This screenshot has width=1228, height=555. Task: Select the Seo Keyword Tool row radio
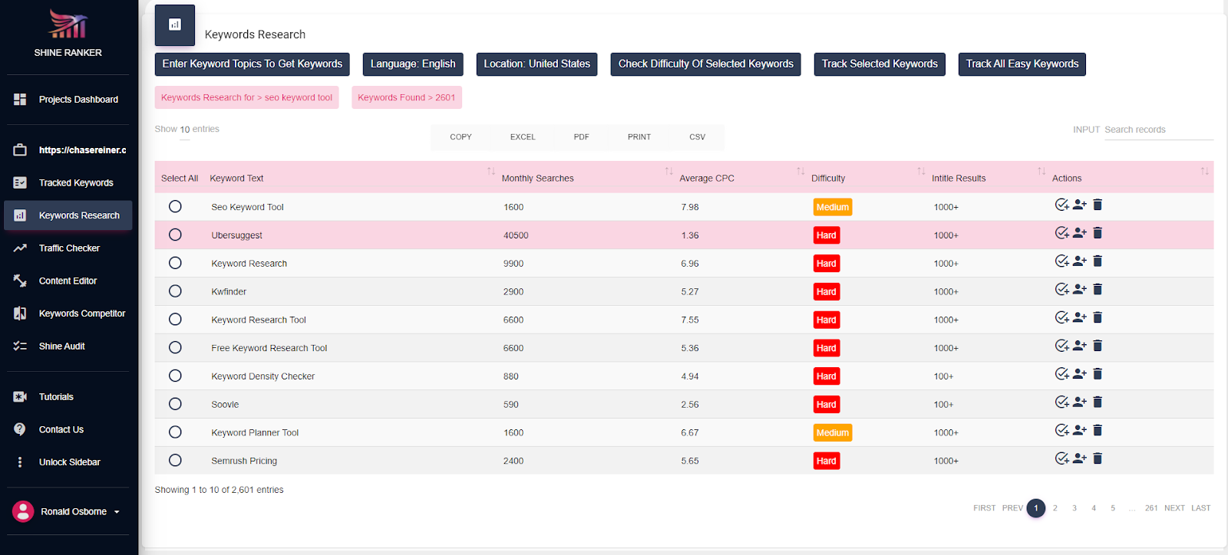point(175,206)
